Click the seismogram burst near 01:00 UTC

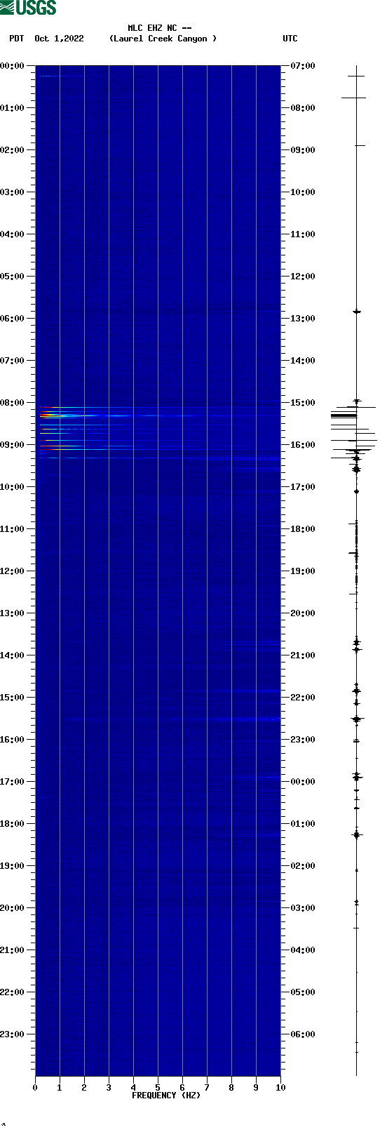point(356,834)
